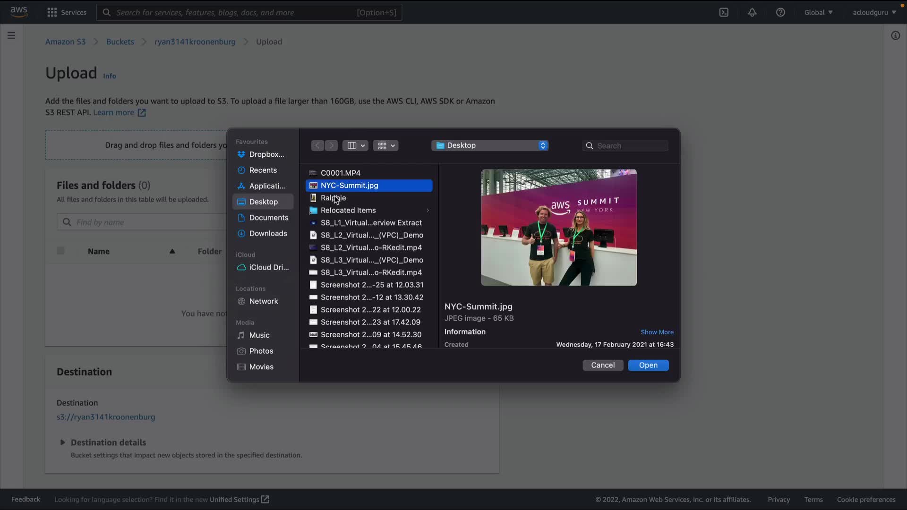Click the file dialog Search field

(x=630, y=145)
